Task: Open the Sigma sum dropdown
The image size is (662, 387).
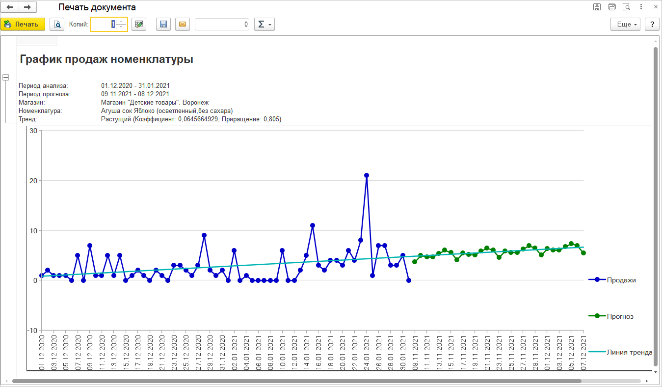Action: click(x=264, y=24)
